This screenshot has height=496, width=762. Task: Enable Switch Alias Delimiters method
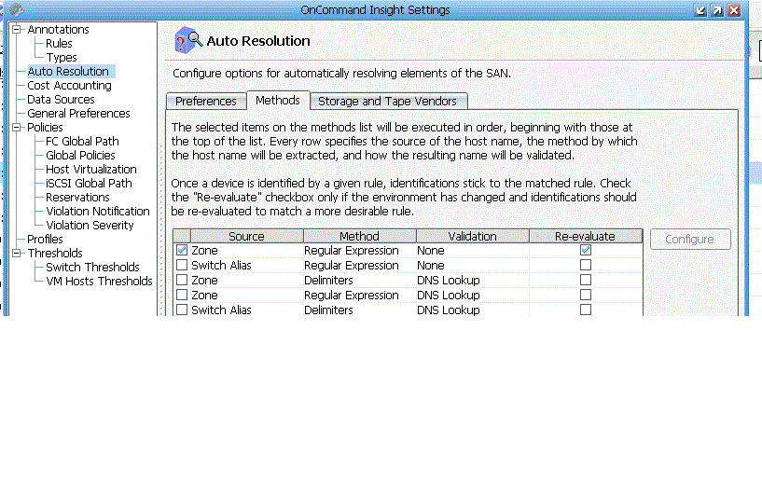click(x=182, y=310)
